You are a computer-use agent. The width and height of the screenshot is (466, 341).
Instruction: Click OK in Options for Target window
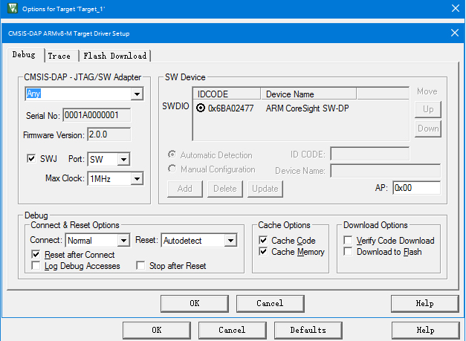157,331
